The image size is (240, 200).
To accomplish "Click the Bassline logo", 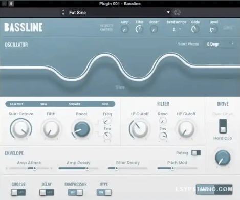I will coord(24,28).
